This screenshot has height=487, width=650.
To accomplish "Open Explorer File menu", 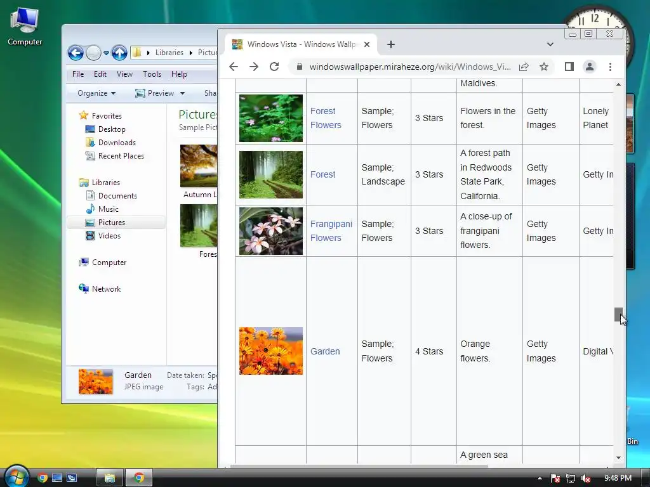I will [x=78, y=74].
